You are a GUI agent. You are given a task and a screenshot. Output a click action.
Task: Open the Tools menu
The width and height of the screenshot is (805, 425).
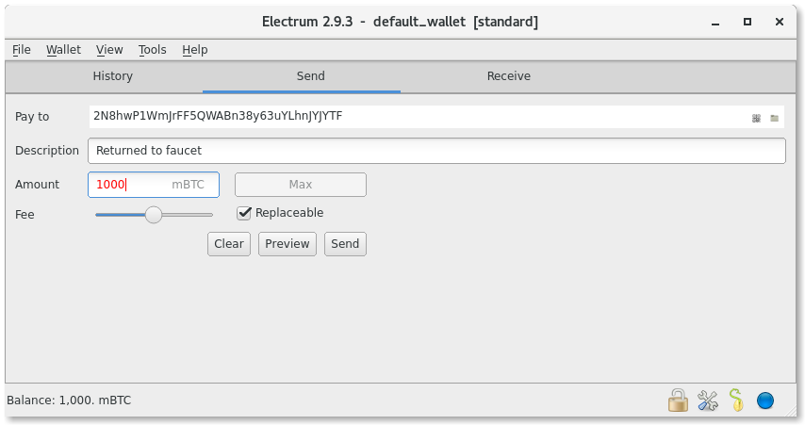[153, 50]
